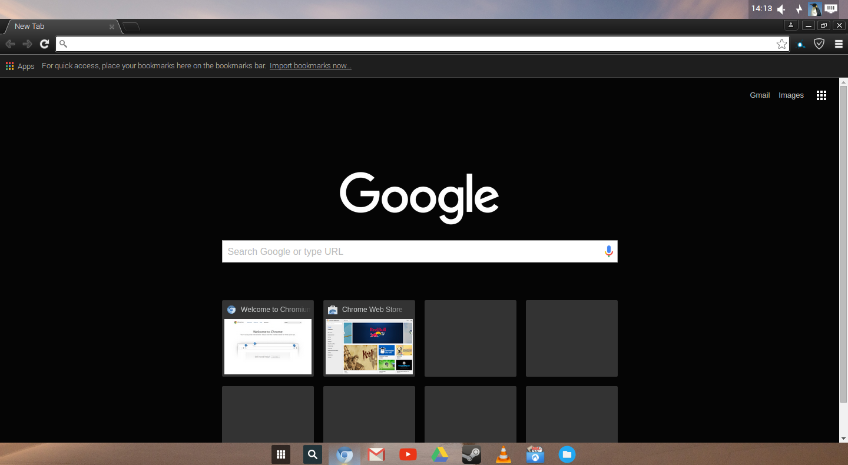Open the Chromium hamburger menu

tap(839, 44)
